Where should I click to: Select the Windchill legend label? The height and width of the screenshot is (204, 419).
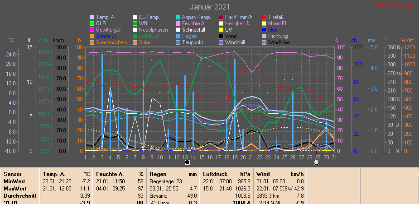click(235, 42)
